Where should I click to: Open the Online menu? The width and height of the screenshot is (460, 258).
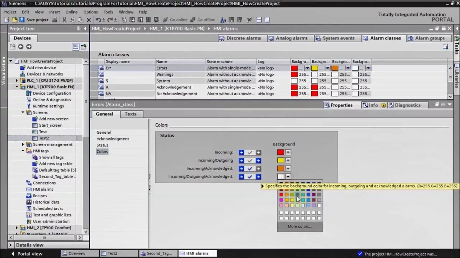[71, 12]
